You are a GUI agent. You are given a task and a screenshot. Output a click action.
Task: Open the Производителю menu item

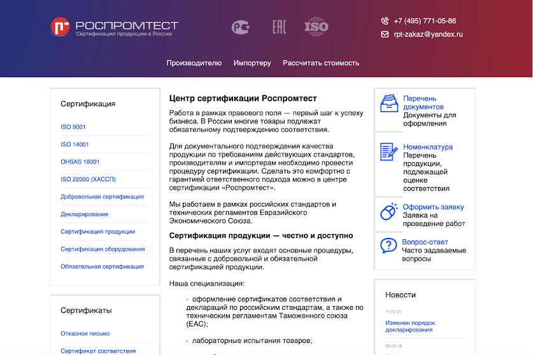pyautogui.click(x=194, y=63)
